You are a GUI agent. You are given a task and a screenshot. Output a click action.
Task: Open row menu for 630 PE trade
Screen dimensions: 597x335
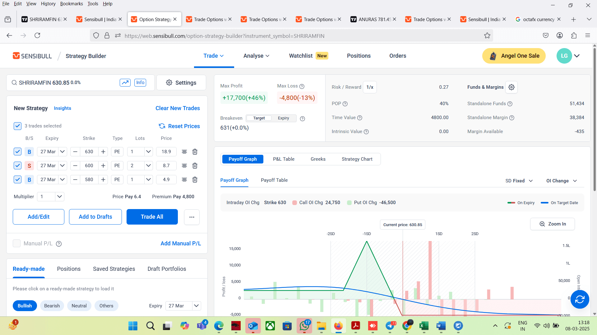click(184, 152)
